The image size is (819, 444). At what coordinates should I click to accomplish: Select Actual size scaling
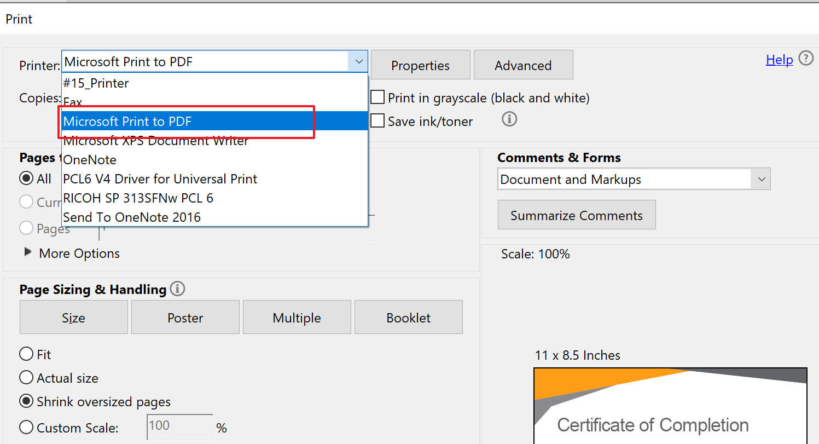click(x=26, y=378)
